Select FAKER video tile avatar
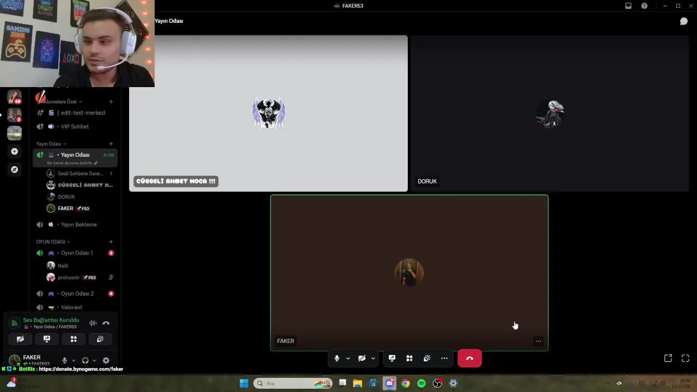 click(x=409, y=273)
